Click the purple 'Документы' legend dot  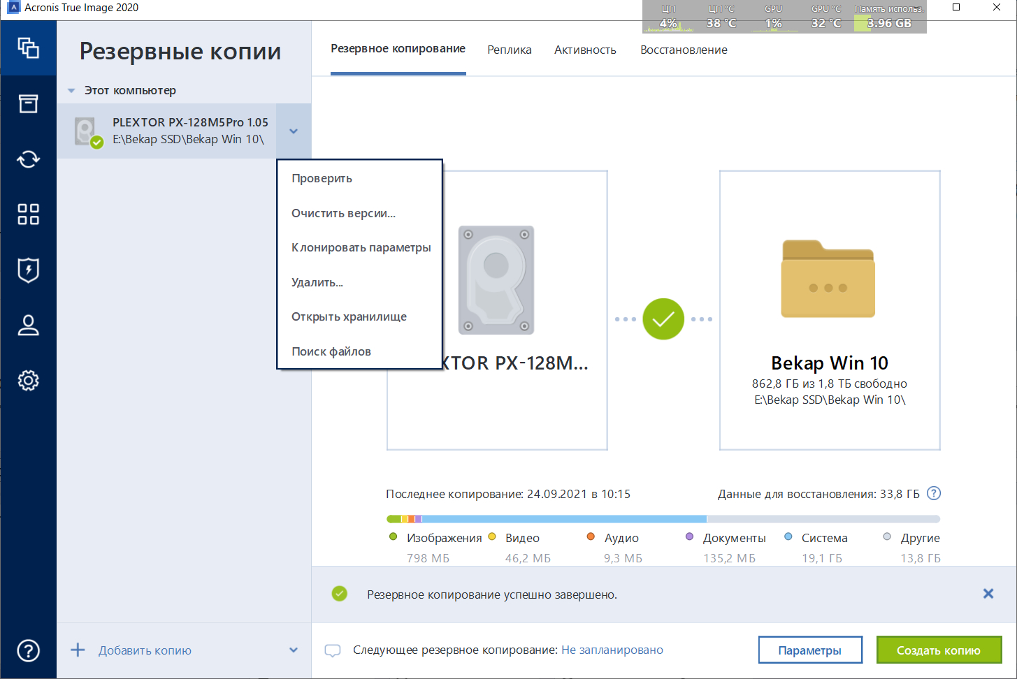point(689,536)
